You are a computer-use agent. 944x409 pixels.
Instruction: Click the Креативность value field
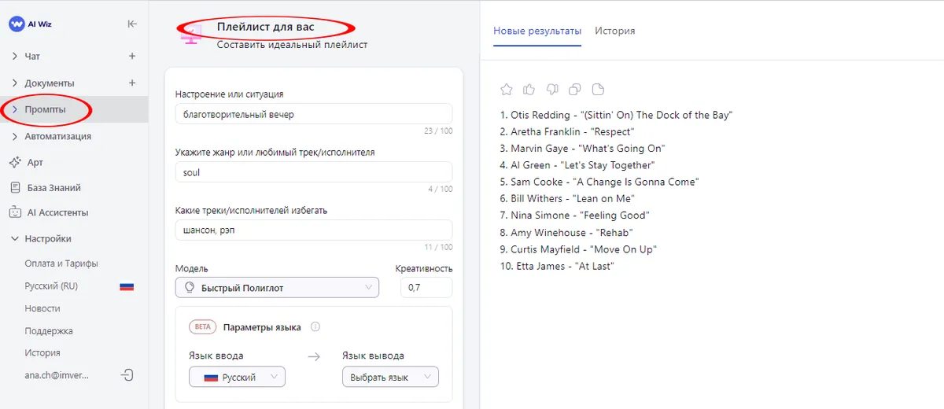[x=426, y=288]
